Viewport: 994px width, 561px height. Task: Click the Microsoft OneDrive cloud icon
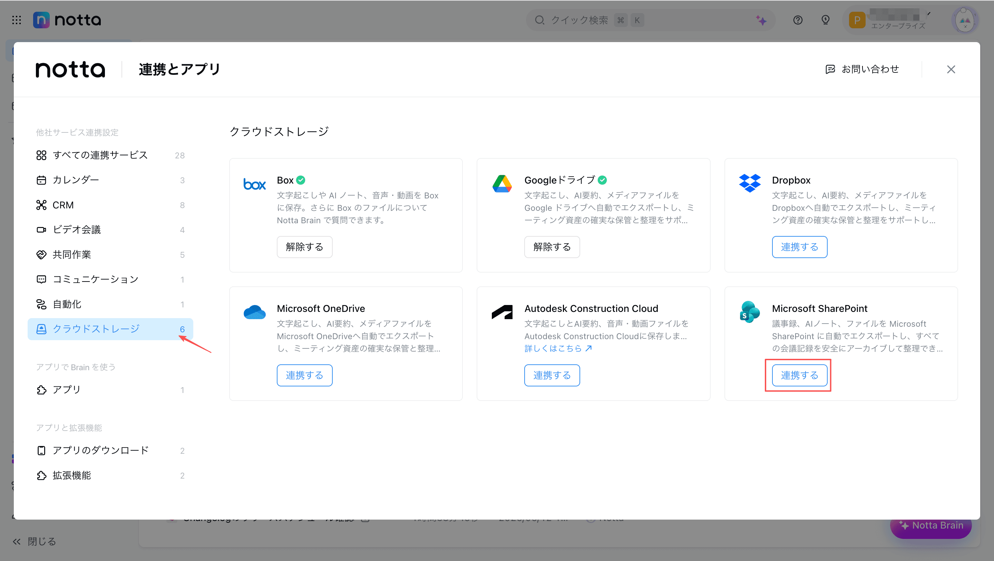pos(255,312)
